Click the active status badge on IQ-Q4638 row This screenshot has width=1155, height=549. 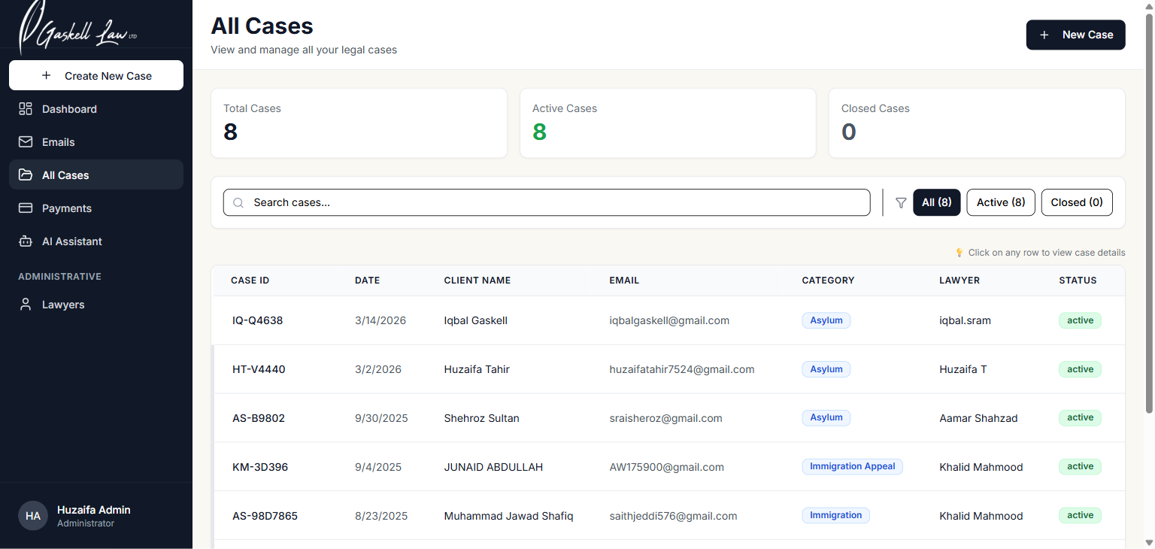pos(1080,320)
